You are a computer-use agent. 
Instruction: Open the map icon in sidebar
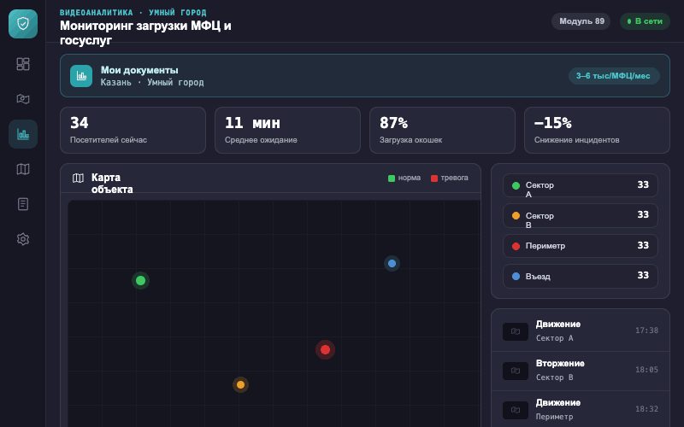tap(23, 169)
